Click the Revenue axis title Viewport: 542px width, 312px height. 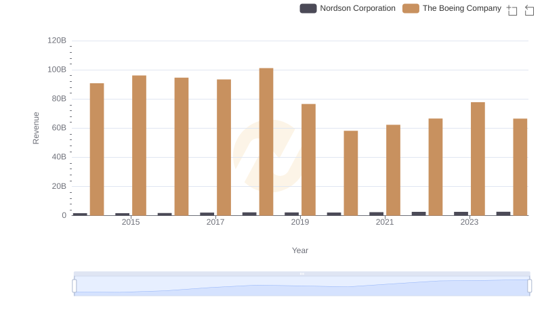click(36, 128)
